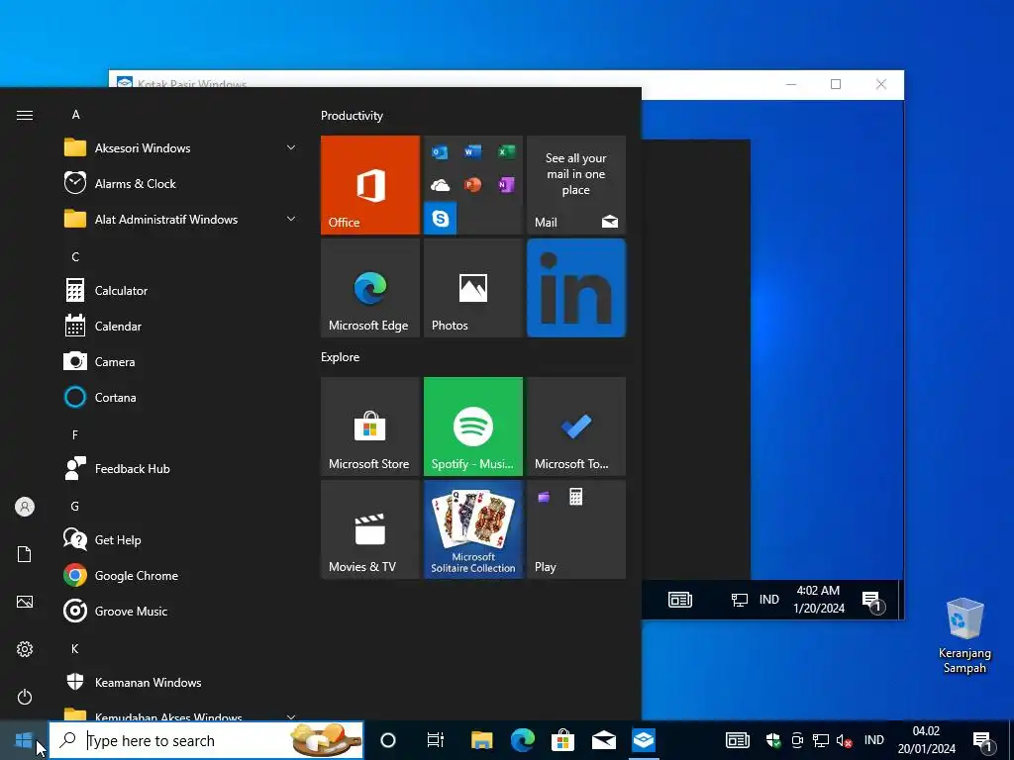Click the muted volume tray icon

tap(844, 741)
